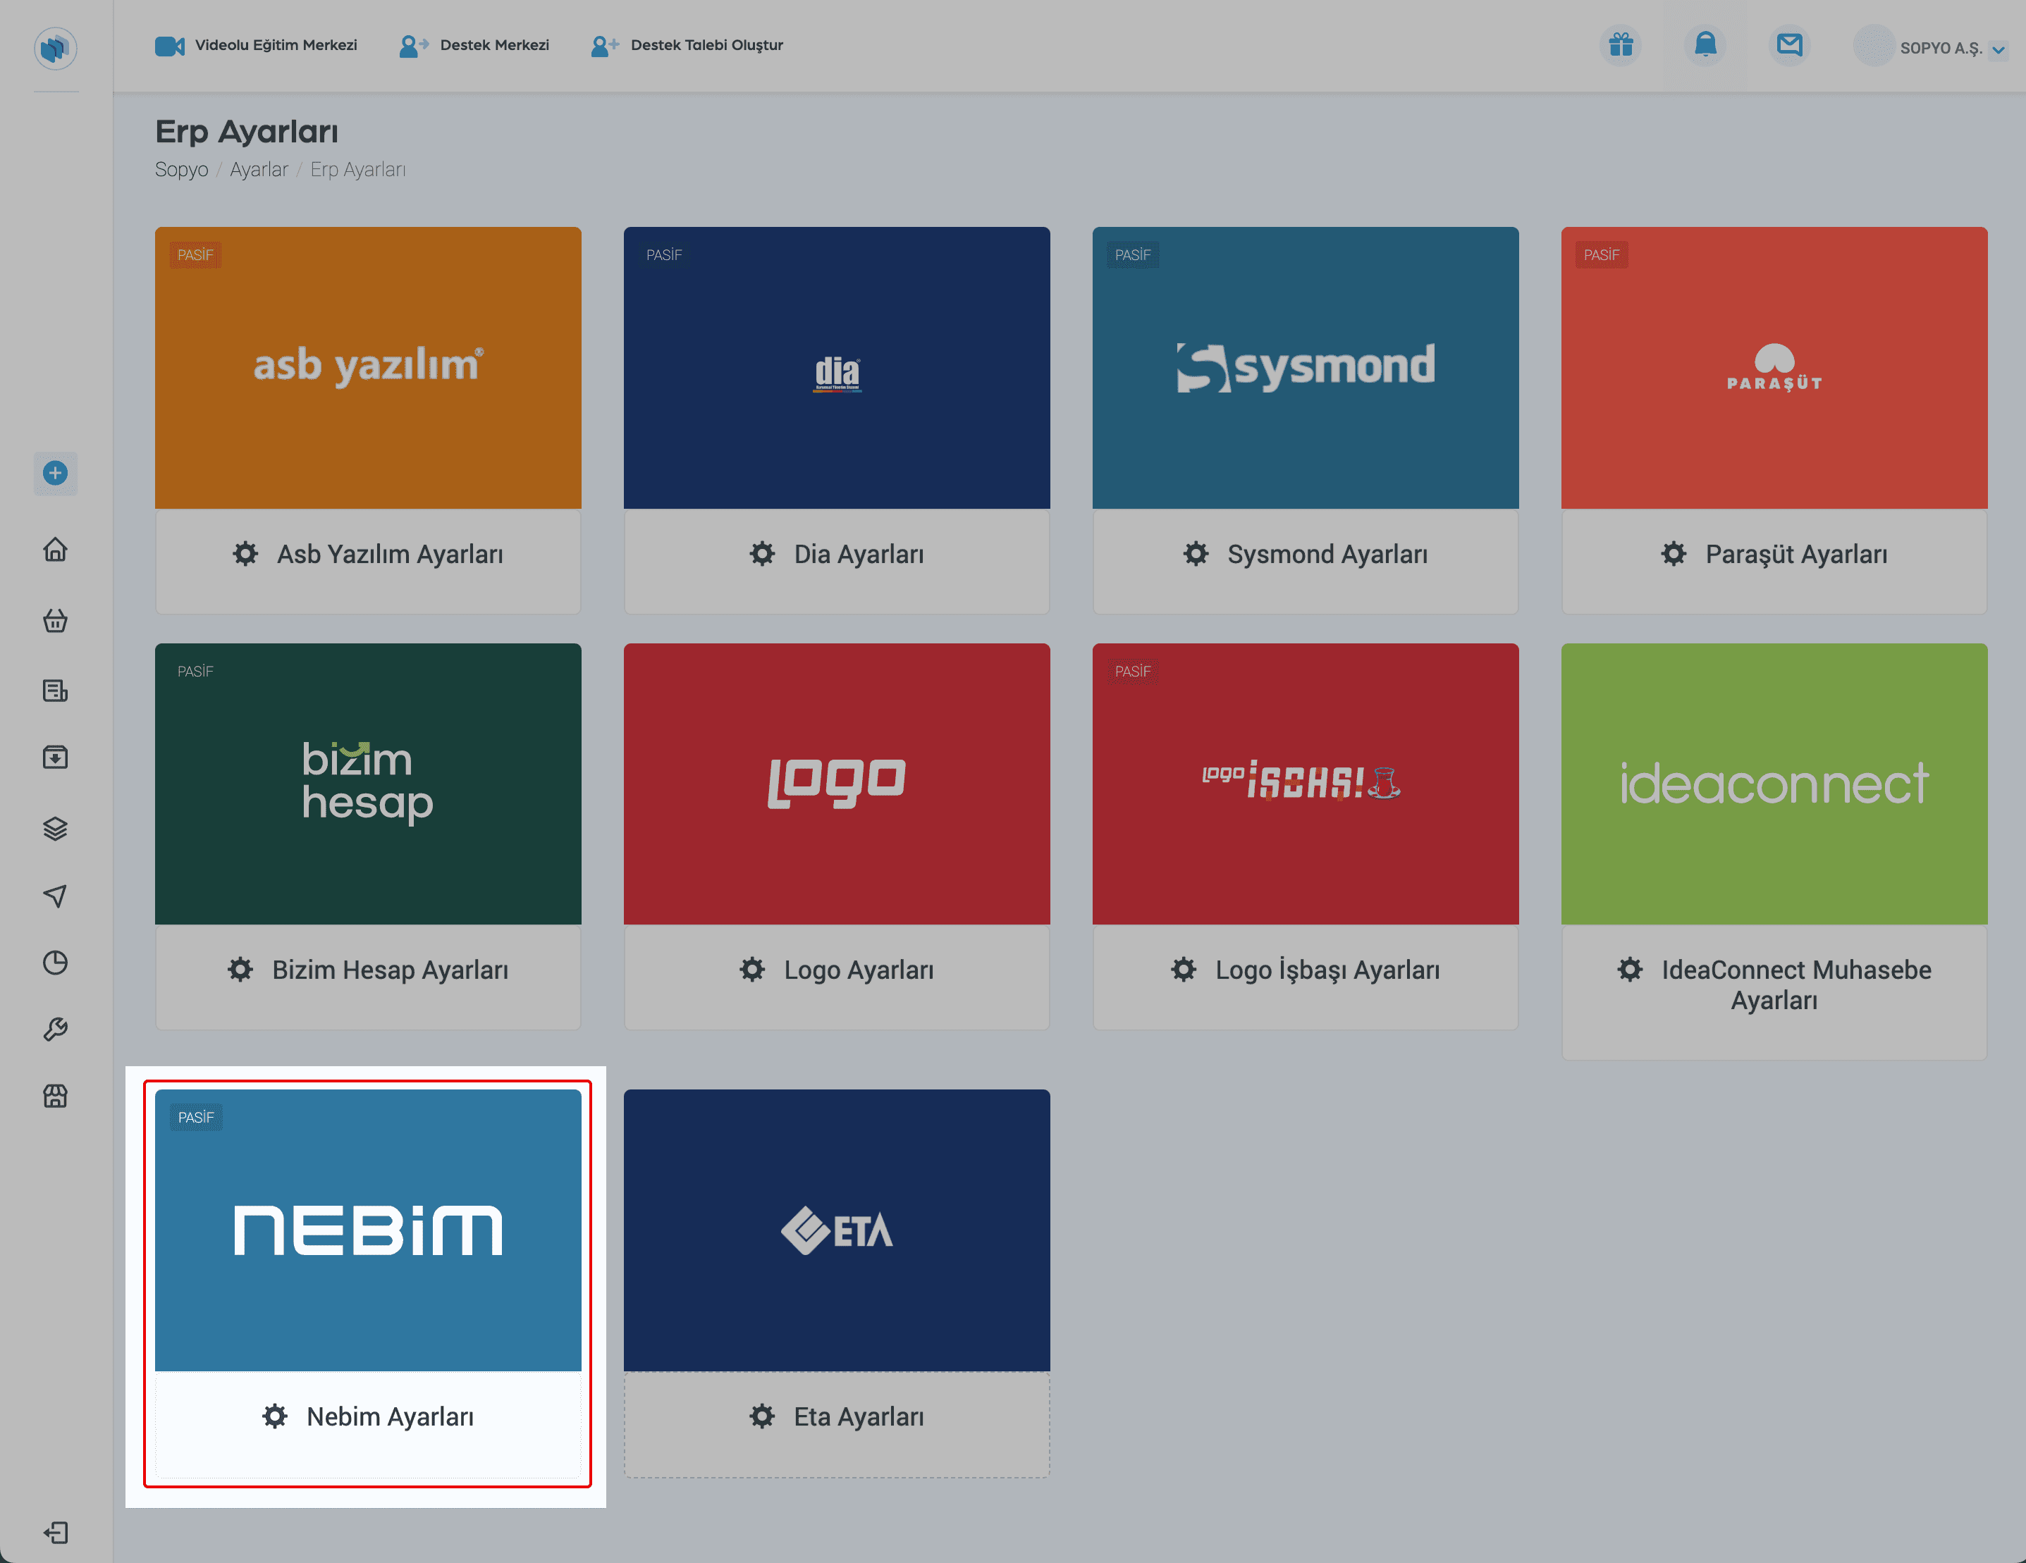Open the gift icon in header
The width and height of the screenshot is (2026, 1563).
tap(1621, 44)
